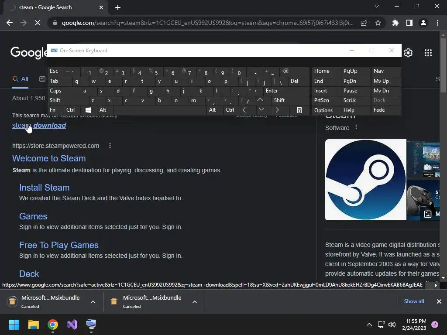Open large Steam logo image

[366, 180]
